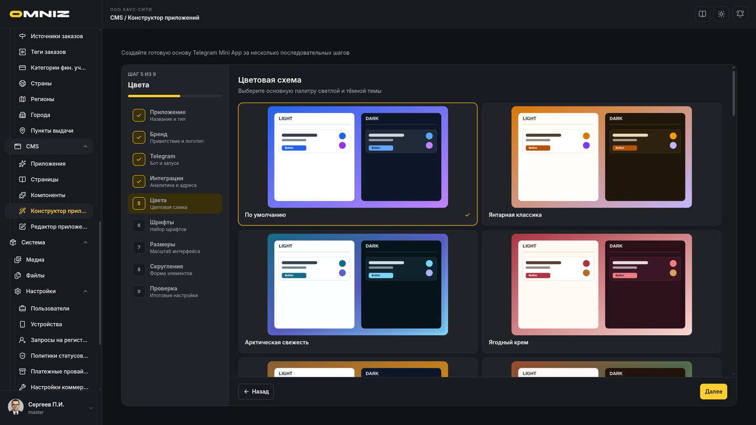Go to step 4 Интеграции
The image size is (756, 425).
point(175,182)
